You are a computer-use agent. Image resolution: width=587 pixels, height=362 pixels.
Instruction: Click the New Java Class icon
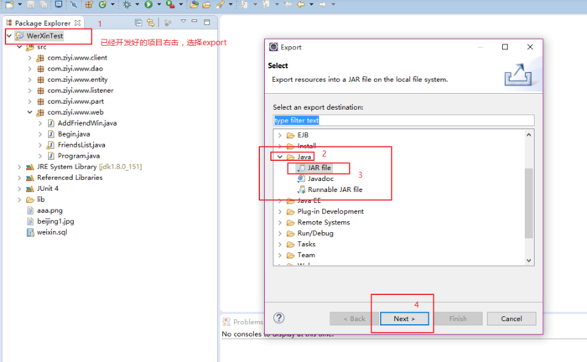click(102, 4)
